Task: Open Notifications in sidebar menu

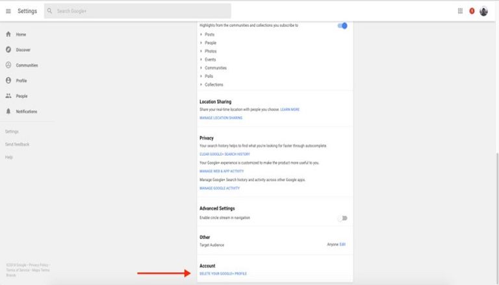Action: pos(26,112)
